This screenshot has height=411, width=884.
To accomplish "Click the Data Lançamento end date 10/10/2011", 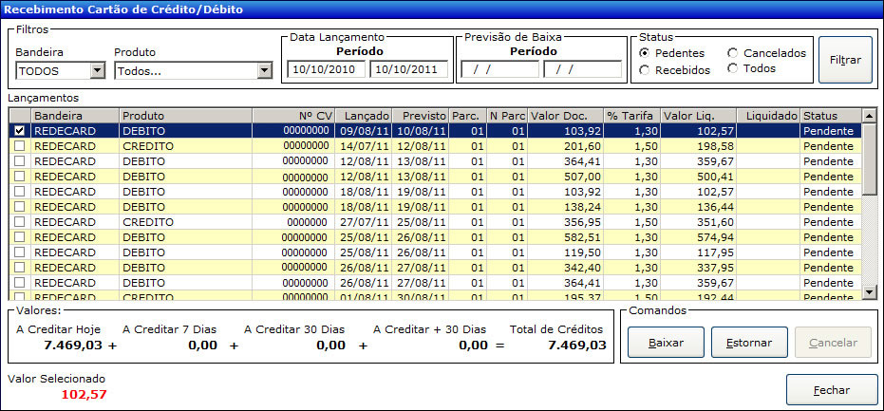I will (408, 69).
